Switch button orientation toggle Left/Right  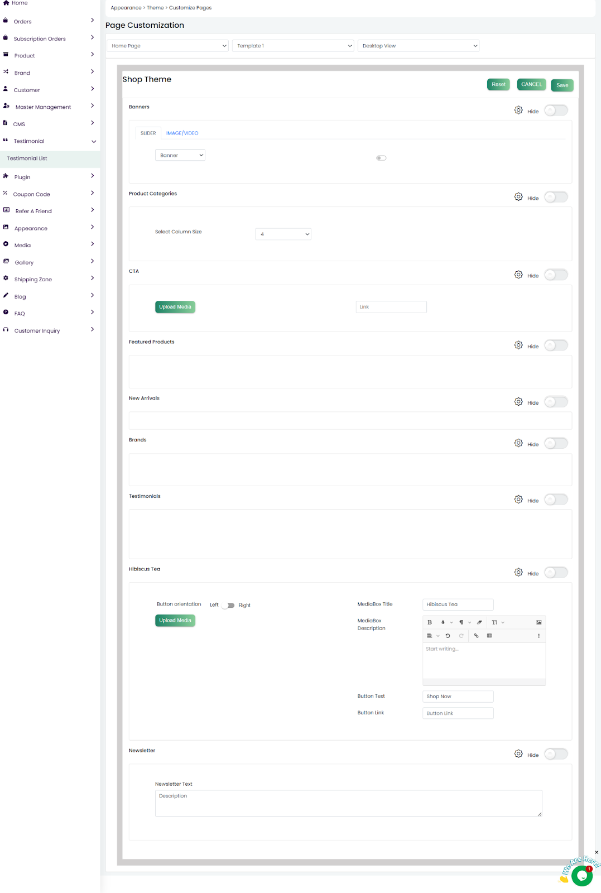(229, 605)
